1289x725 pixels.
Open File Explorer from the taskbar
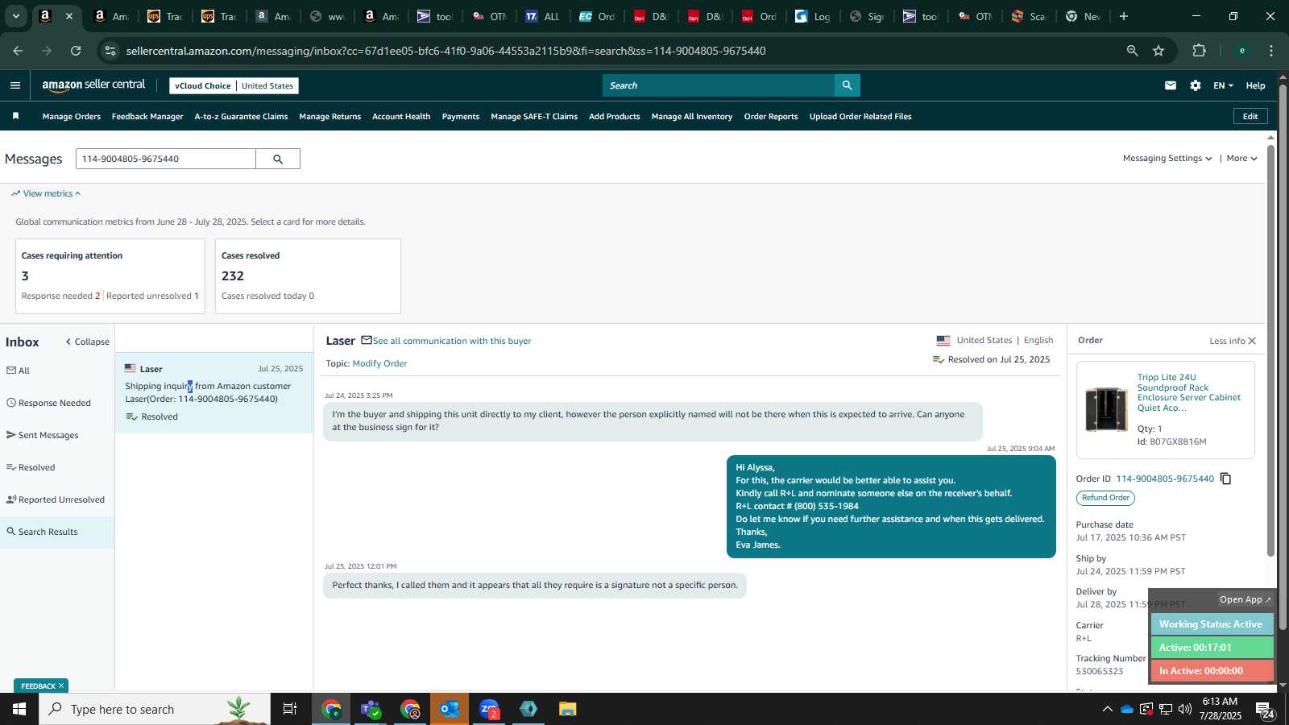point(568,709)
